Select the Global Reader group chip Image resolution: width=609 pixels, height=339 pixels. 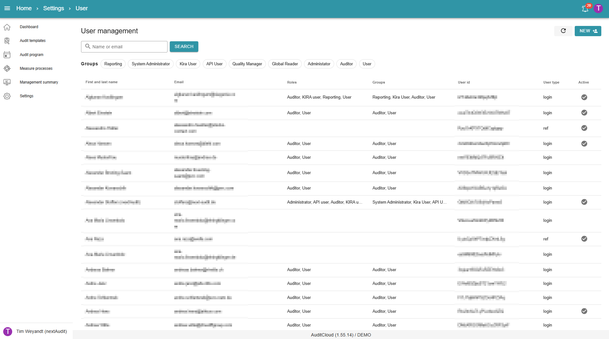point(285,64)
